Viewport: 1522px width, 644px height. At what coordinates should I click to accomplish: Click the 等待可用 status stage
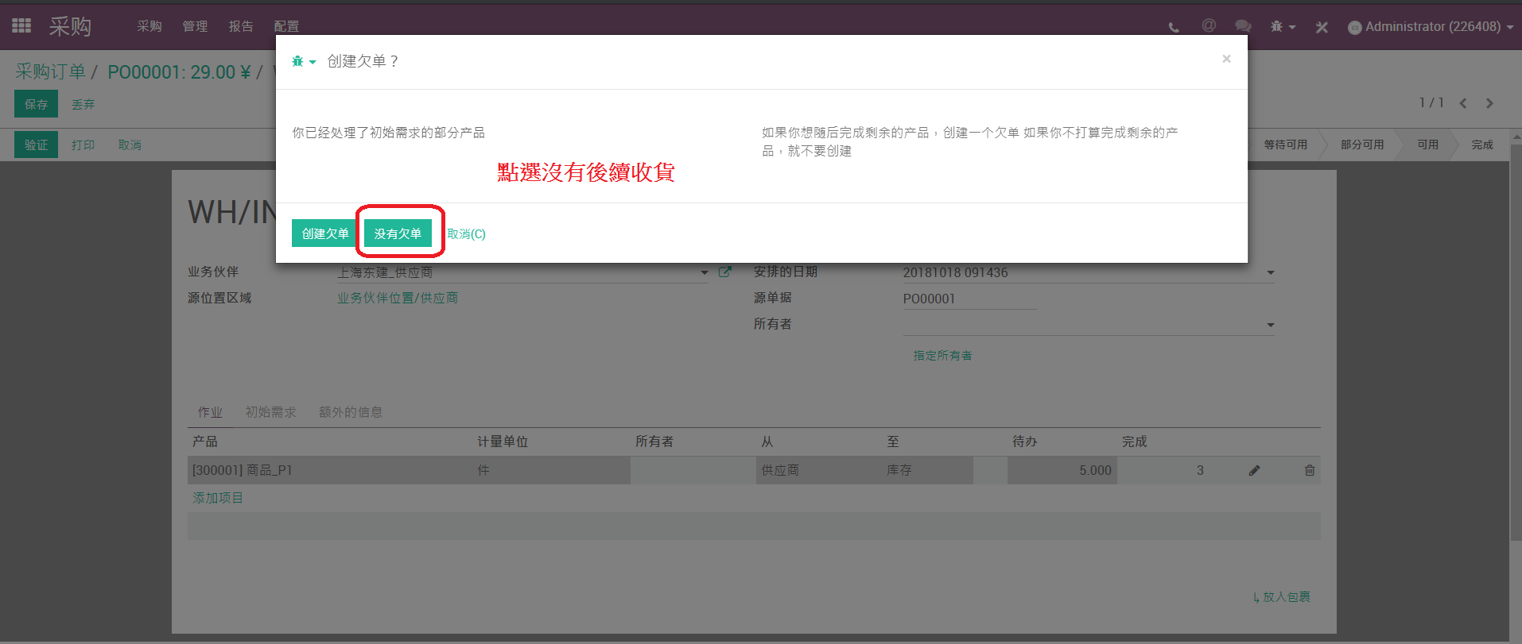(1285, 145)
